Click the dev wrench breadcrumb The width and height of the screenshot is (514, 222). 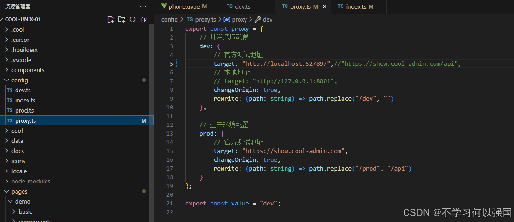263,20
